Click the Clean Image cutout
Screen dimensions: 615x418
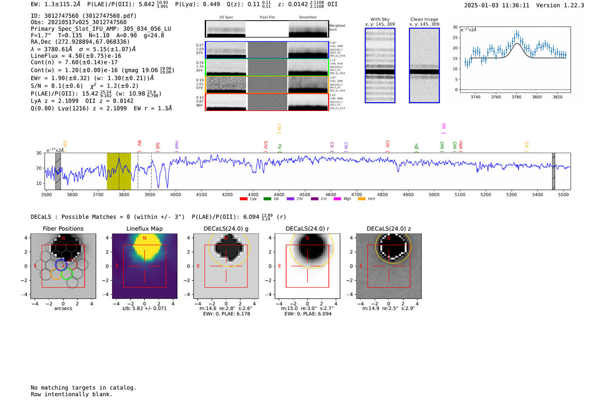424,65
